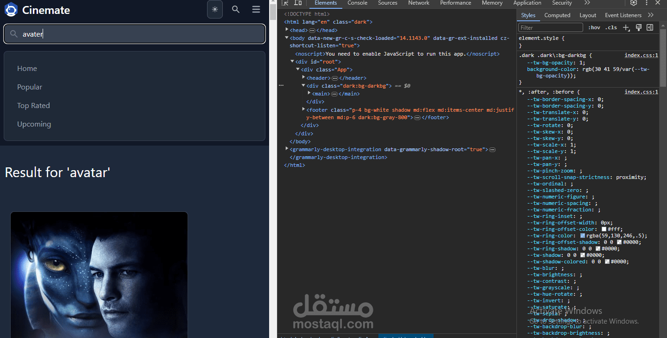Open the --tw-ring-offset-shadow color swatch
This screenshot has height=338, width=667.
click(x=619, y=242)
